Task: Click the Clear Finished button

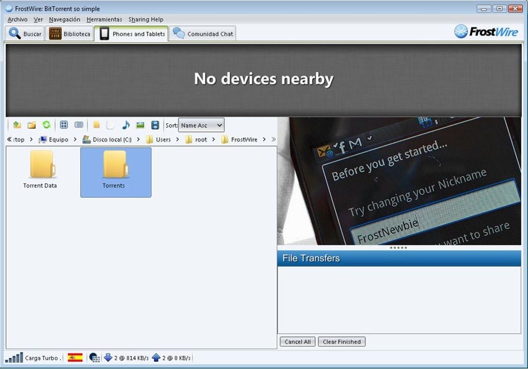Action: click(x=342, y=342)
